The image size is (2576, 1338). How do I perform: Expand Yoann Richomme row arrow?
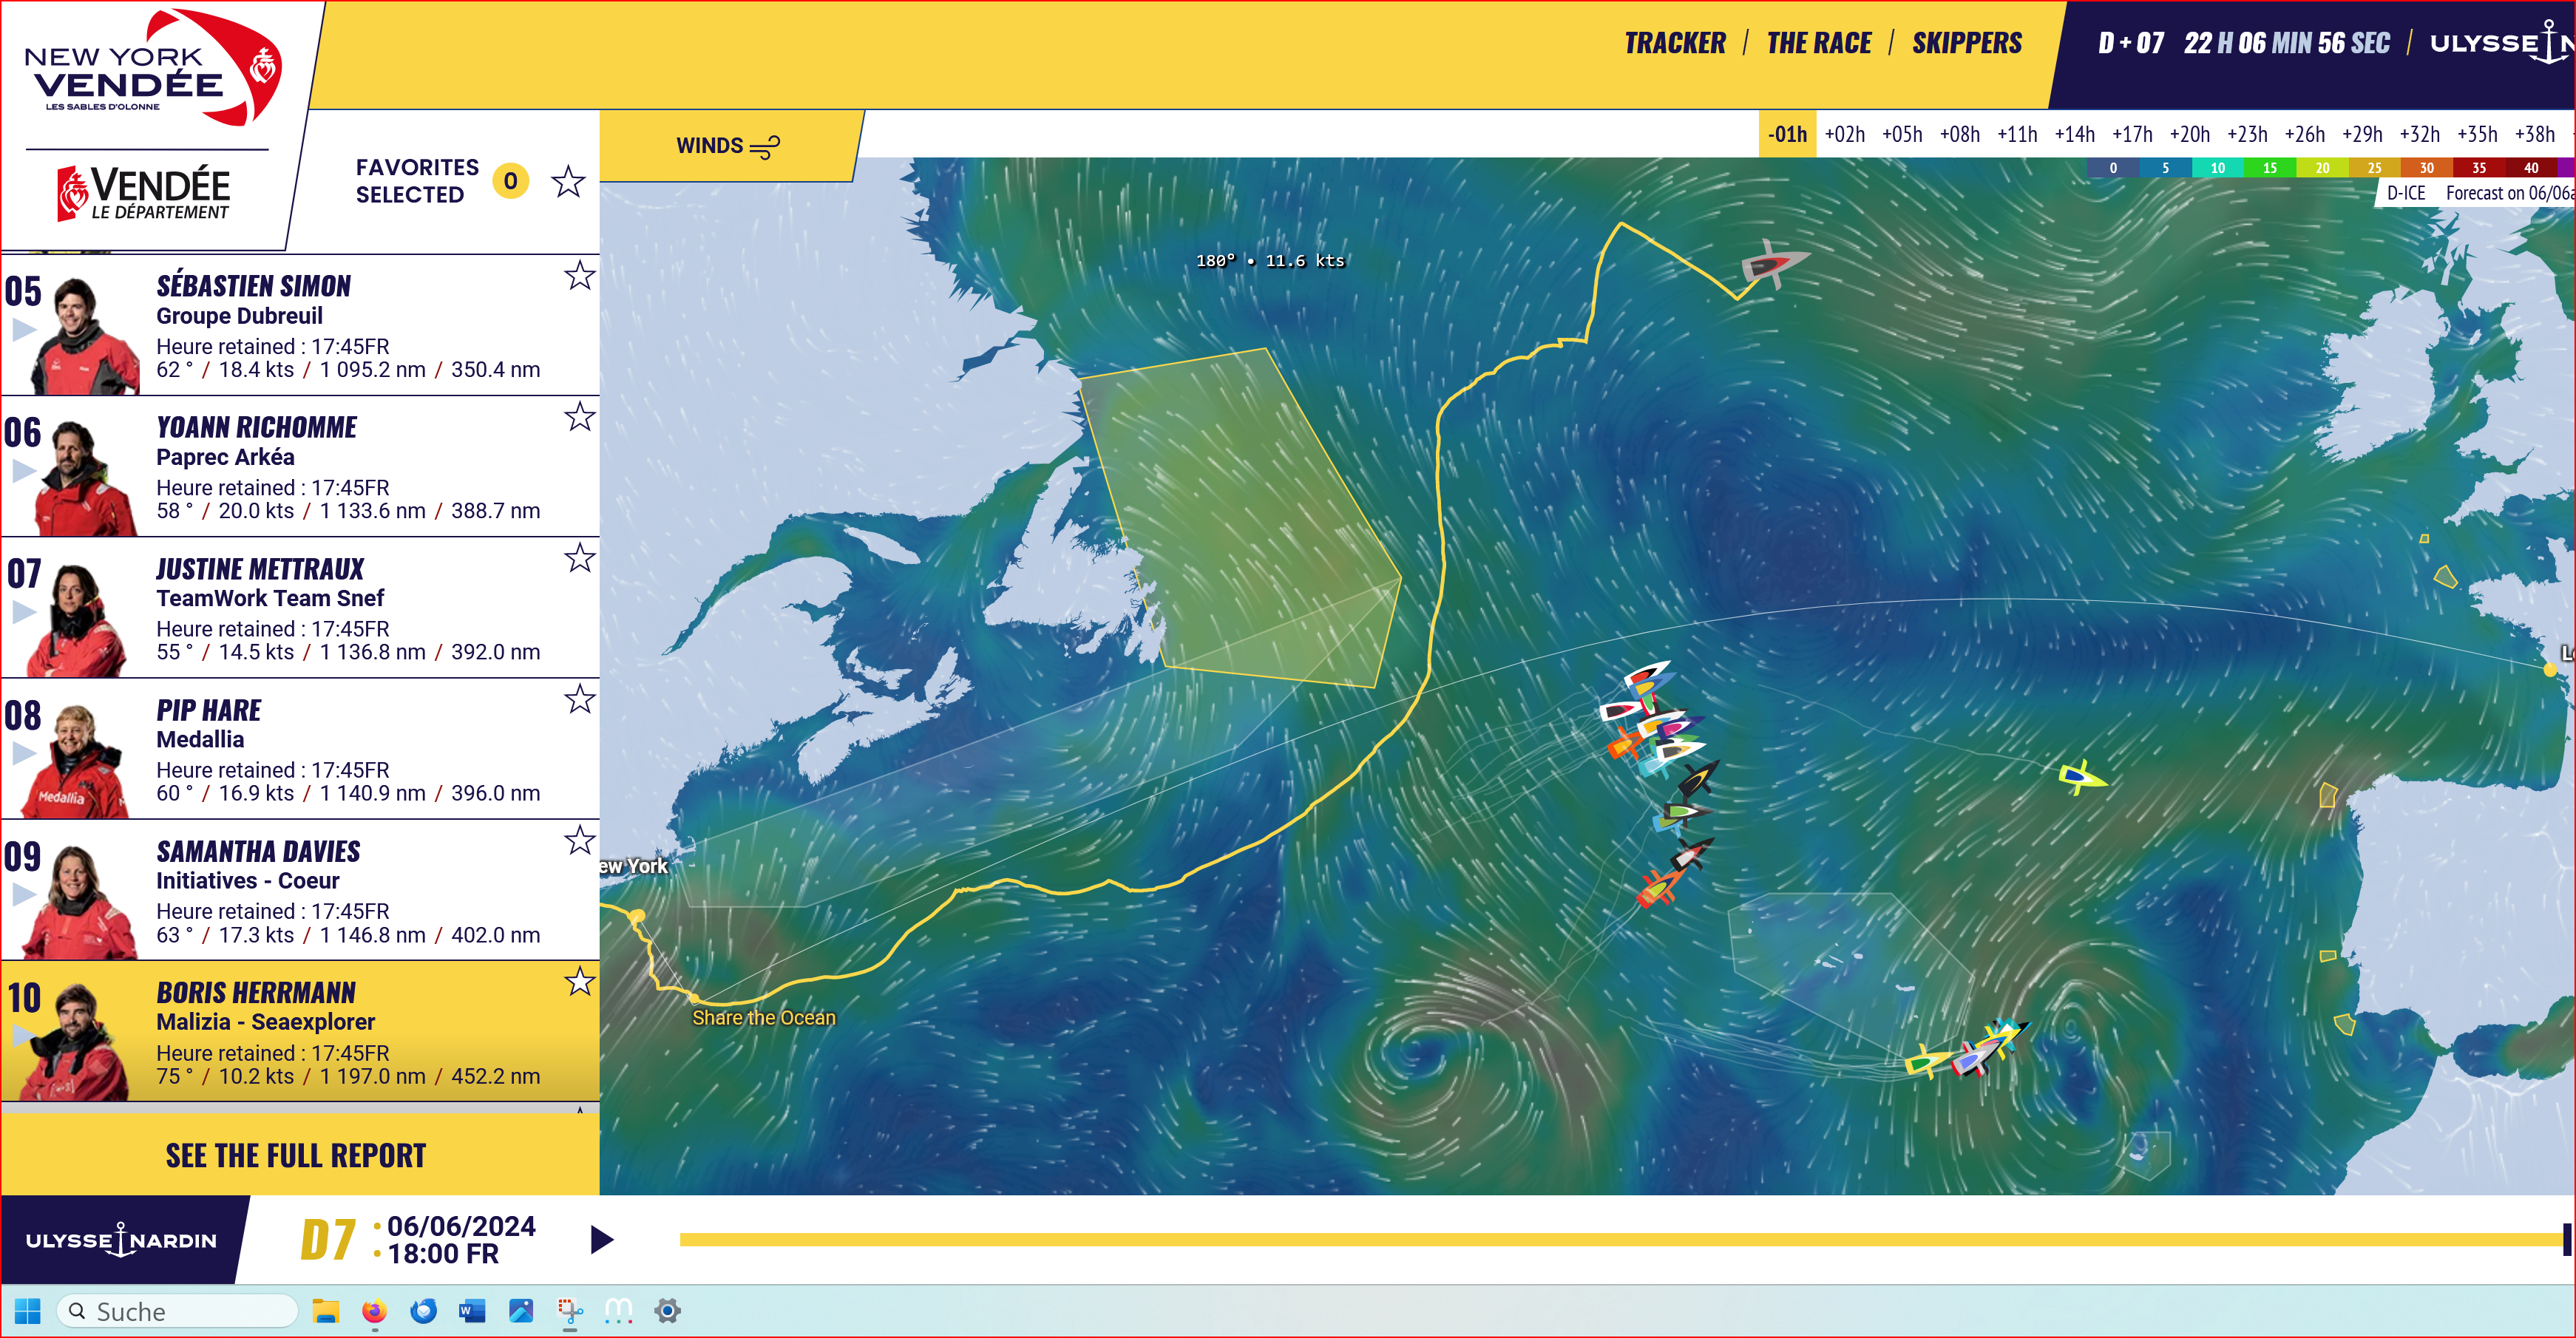click(x=24, y=471)
